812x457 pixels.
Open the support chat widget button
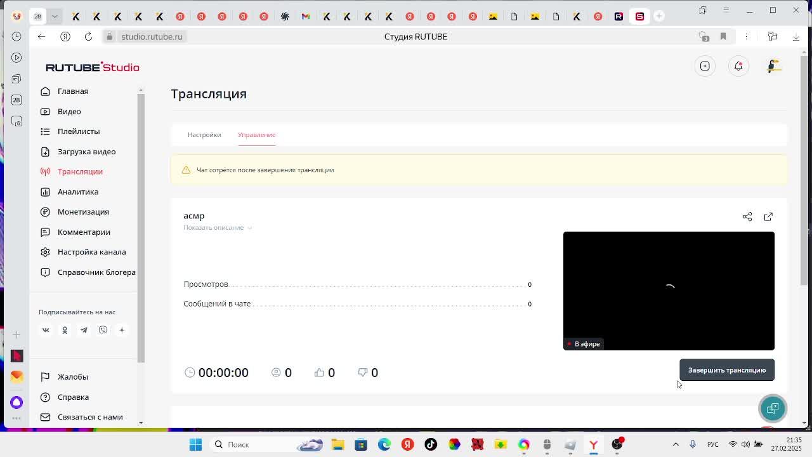[773, 408]
